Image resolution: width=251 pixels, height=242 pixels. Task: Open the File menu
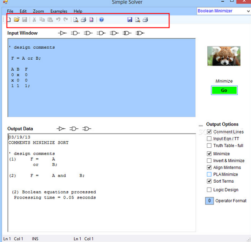tap(10, 11)
